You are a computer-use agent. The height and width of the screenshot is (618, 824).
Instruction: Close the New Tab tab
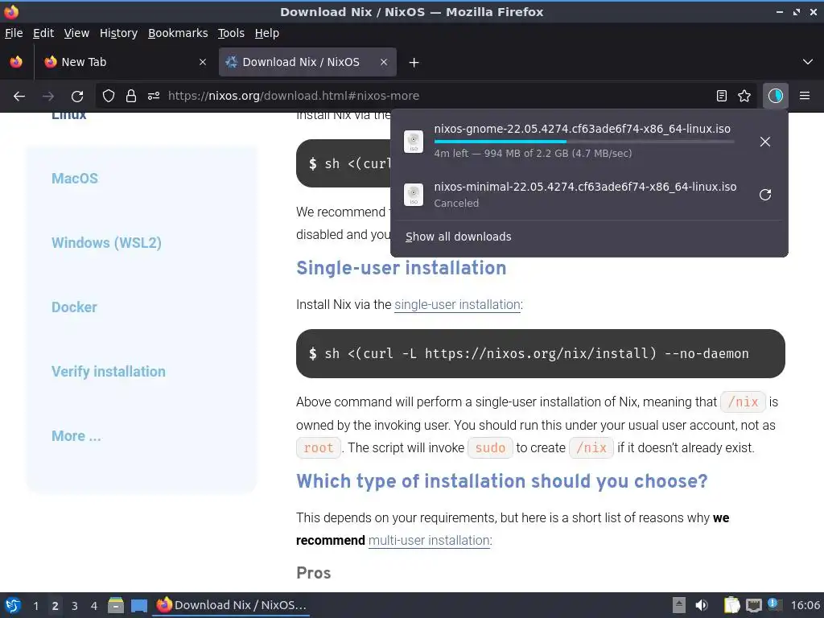(x=203, y=62)
